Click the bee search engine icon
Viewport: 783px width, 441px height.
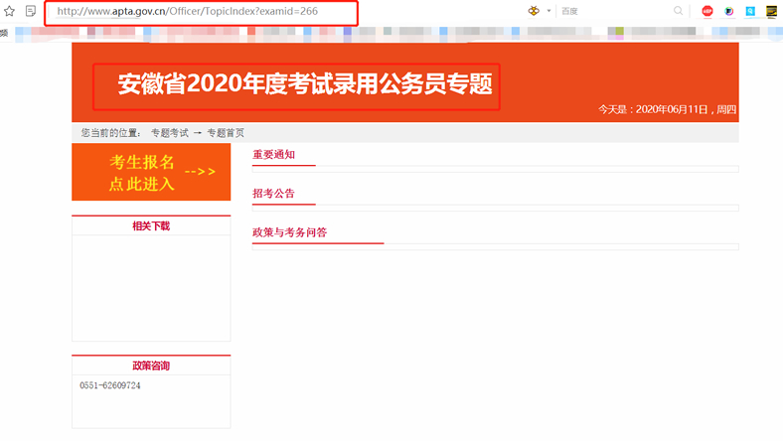[x=534, y=11]
